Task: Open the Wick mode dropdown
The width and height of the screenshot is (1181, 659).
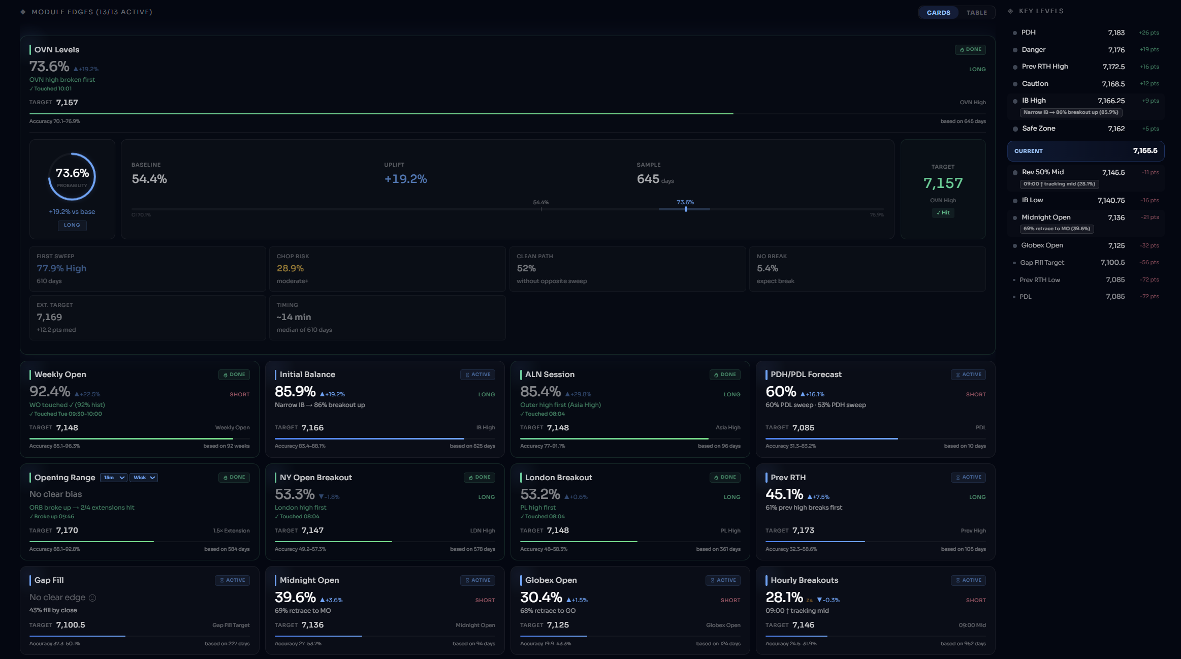Action: pyautogui.click(x=144, y=478)
